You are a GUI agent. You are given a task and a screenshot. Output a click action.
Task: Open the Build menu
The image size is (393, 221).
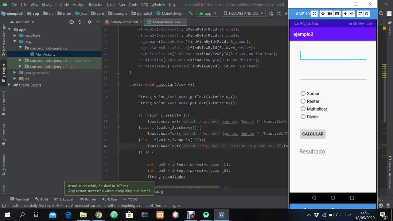(x=111, y=5)
